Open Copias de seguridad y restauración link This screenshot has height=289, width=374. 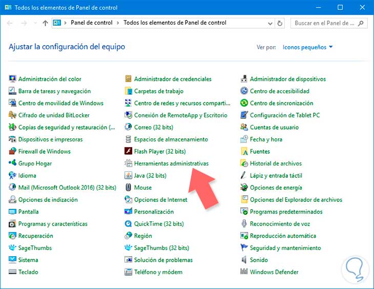click(67, 128)
